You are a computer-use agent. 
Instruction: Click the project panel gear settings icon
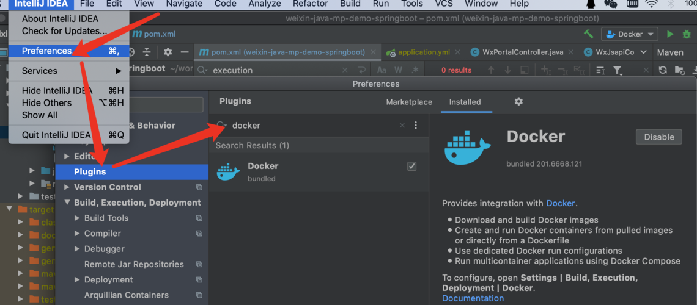coord(168,52)
